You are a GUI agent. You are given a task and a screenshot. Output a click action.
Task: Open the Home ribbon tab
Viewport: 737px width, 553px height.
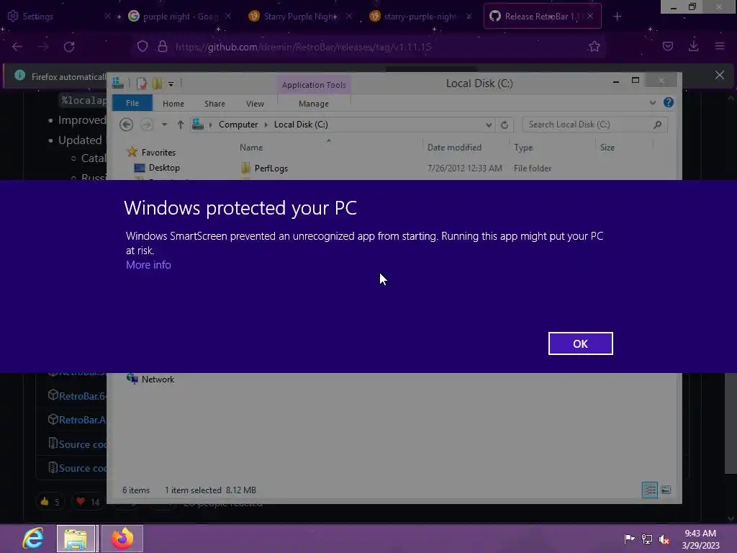[x=173, y=104]
